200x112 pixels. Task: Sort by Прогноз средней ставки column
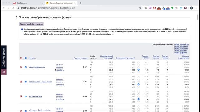(x=107, y=57)
